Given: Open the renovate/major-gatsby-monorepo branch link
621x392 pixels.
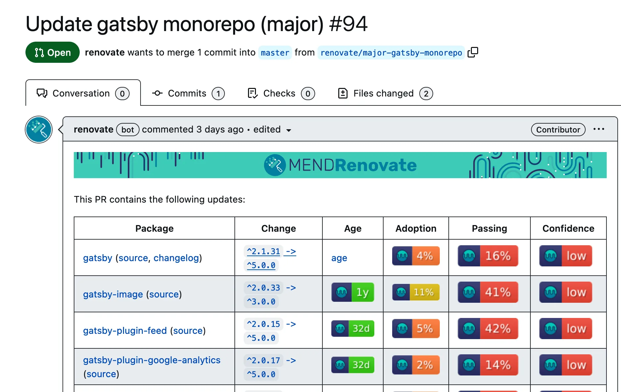Looking at the screenshot, I should tap(391, 53).
